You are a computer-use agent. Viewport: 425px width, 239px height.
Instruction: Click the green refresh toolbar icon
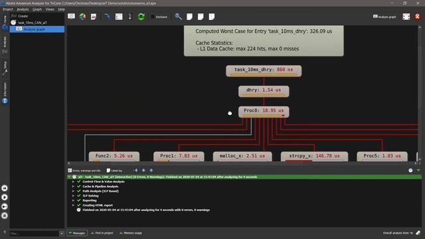(141, 17)
